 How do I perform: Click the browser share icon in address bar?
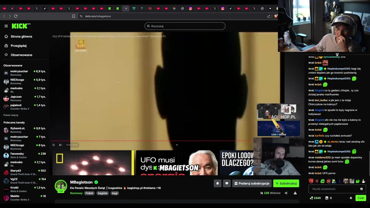coord(269,16)
